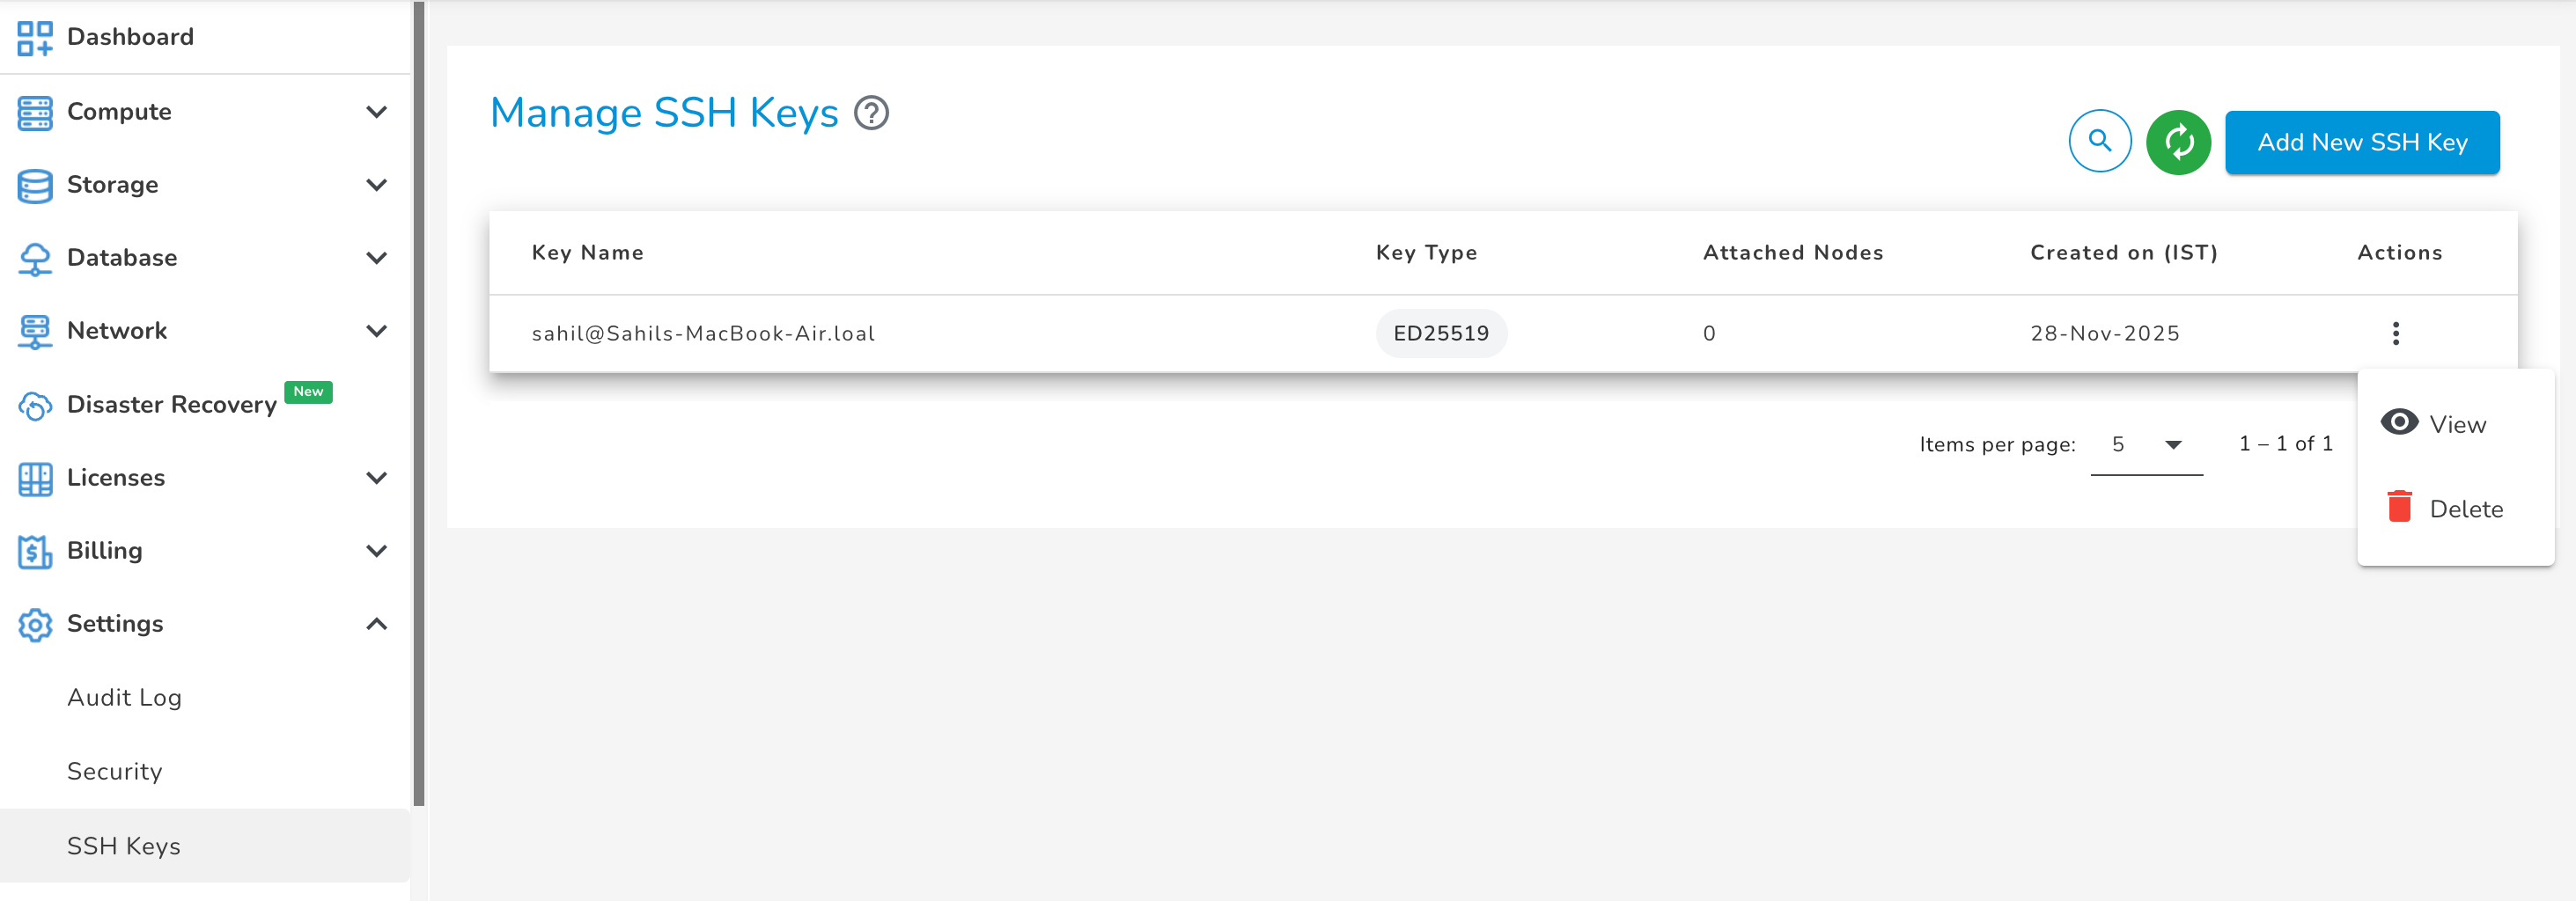Click the red Delete trash icon
Image resolution: width=2576 pixels, height=901 pixels.
point(2399,508)
